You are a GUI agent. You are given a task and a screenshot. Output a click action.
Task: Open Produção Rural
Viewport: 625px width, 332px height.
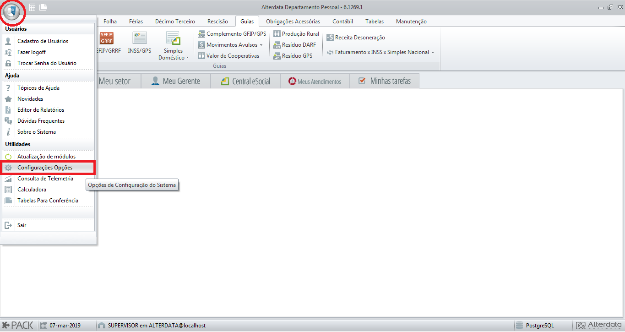coord(296,34)
